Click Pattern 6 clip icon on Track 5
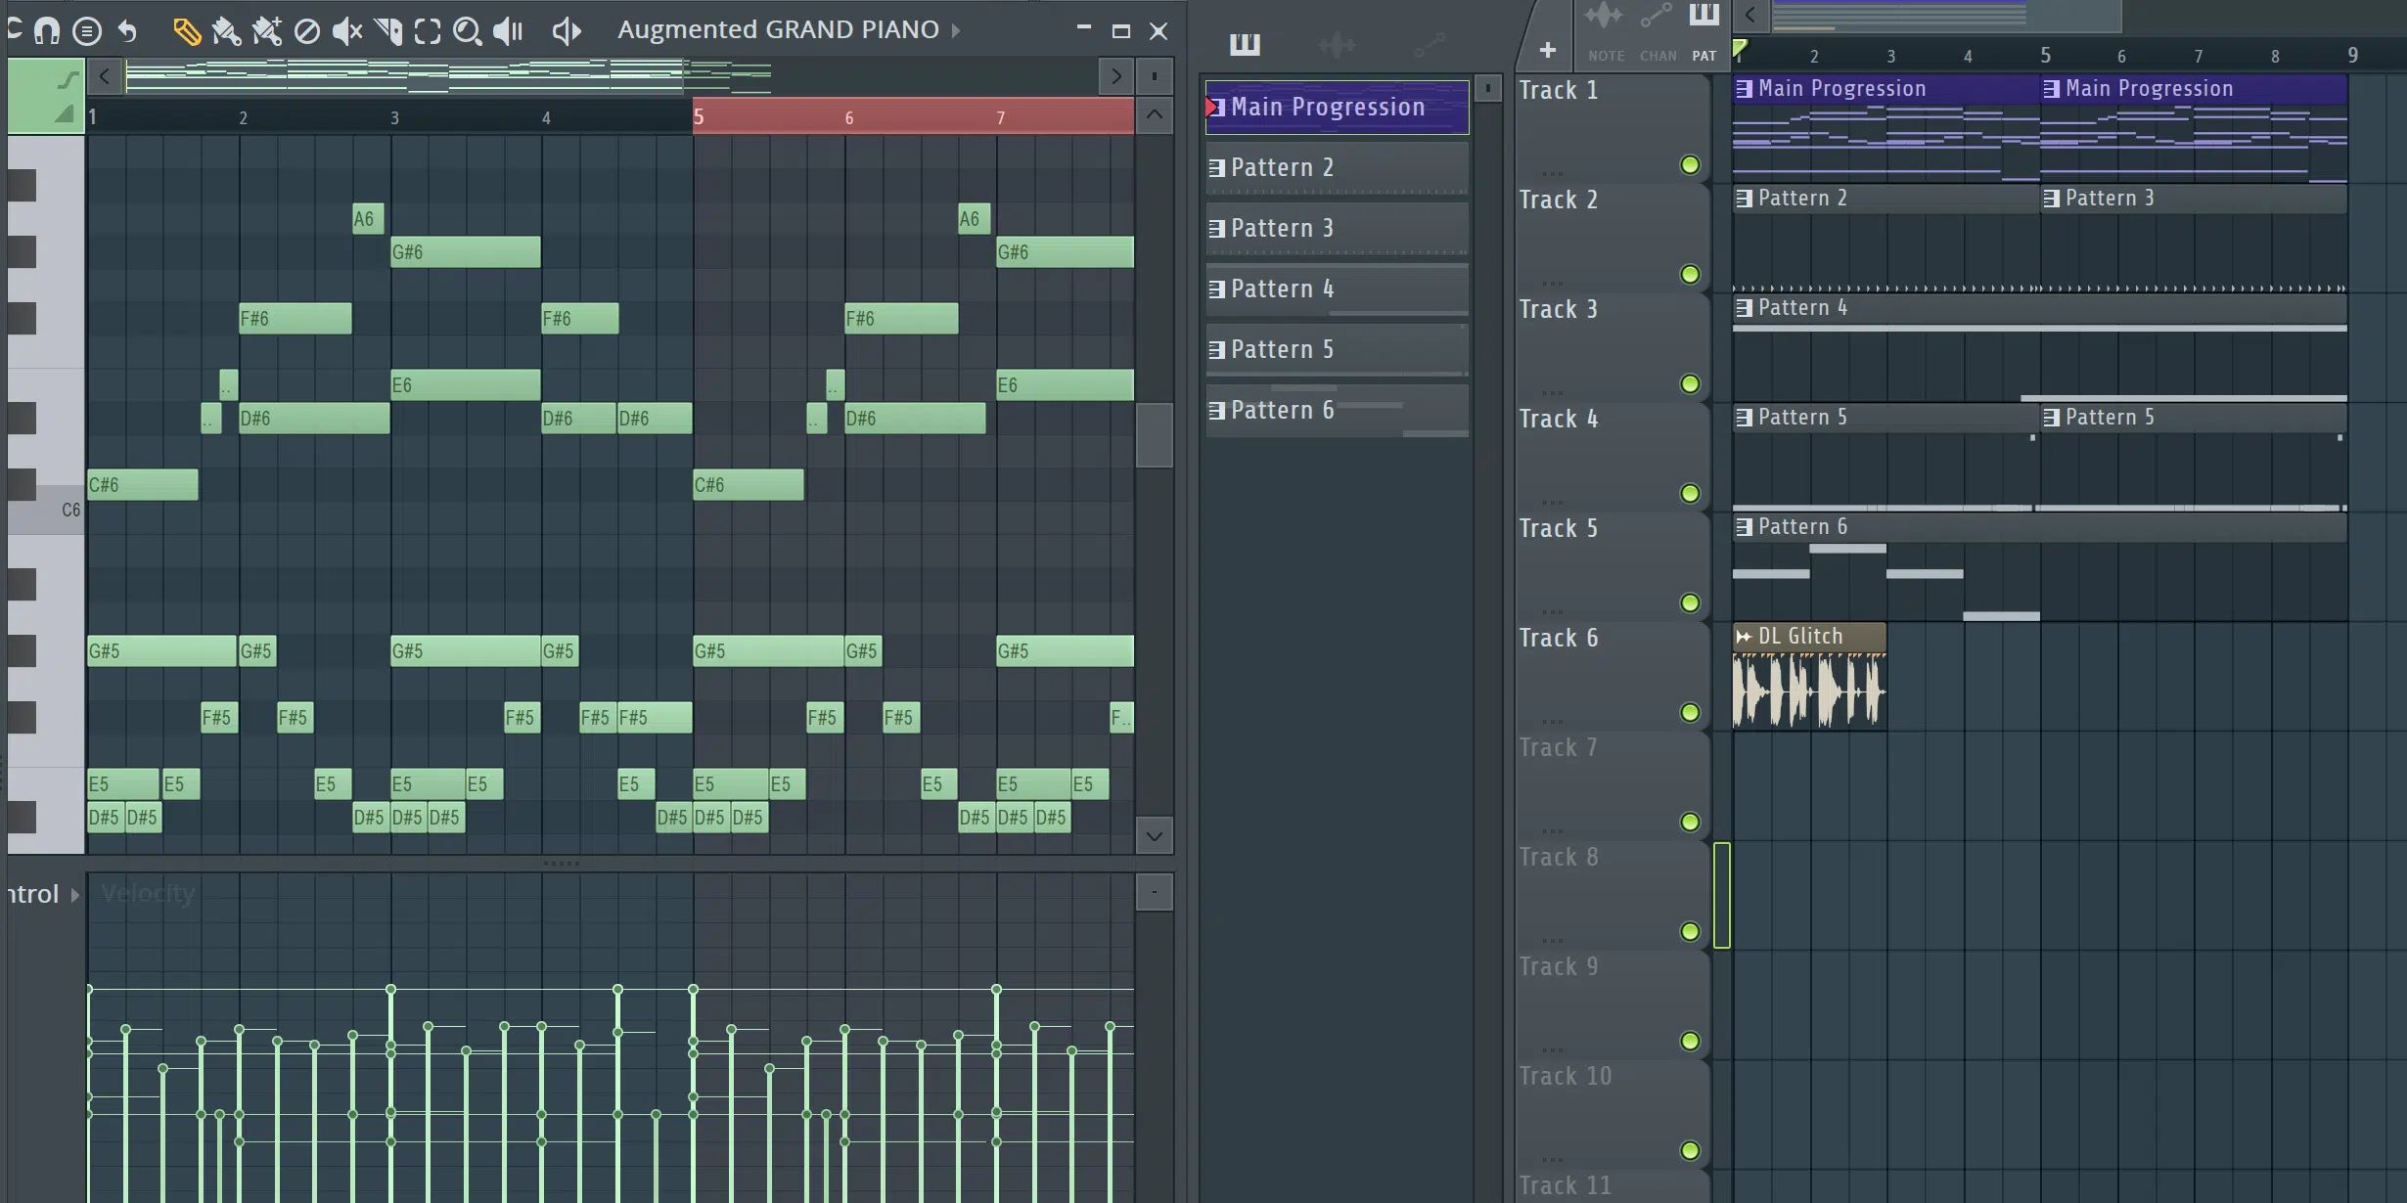Screen dimensions: 2407x1203 pos(1744,527)
